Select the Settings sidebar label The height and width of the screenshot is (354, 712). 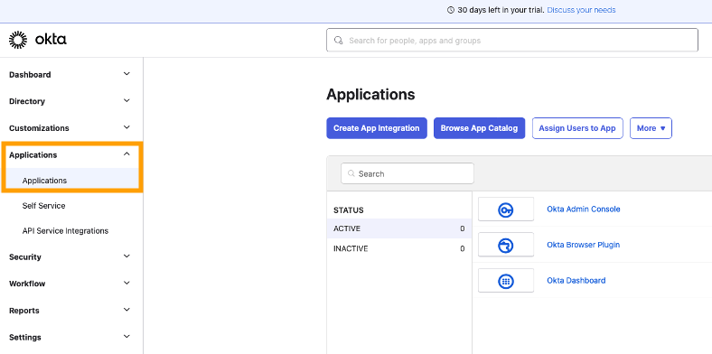click(25, 338)
